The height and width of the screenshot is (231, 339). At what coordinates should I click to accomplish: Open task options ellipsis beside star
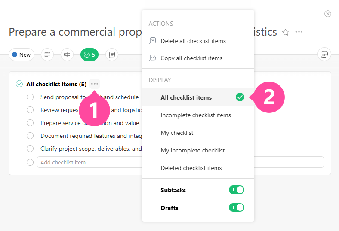tap(299, 32)
